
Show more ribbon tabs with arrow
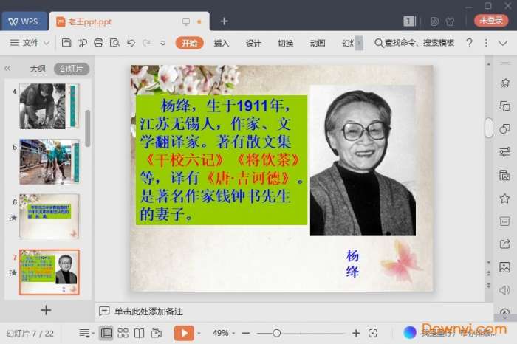tap(359, 43)
